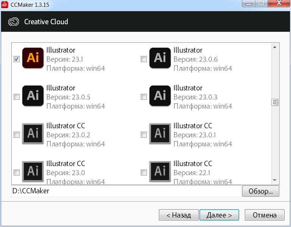Screen dimensions: 291x227
Task: Click the Версия: 22.1 text
Action: (x=192, y=173)
